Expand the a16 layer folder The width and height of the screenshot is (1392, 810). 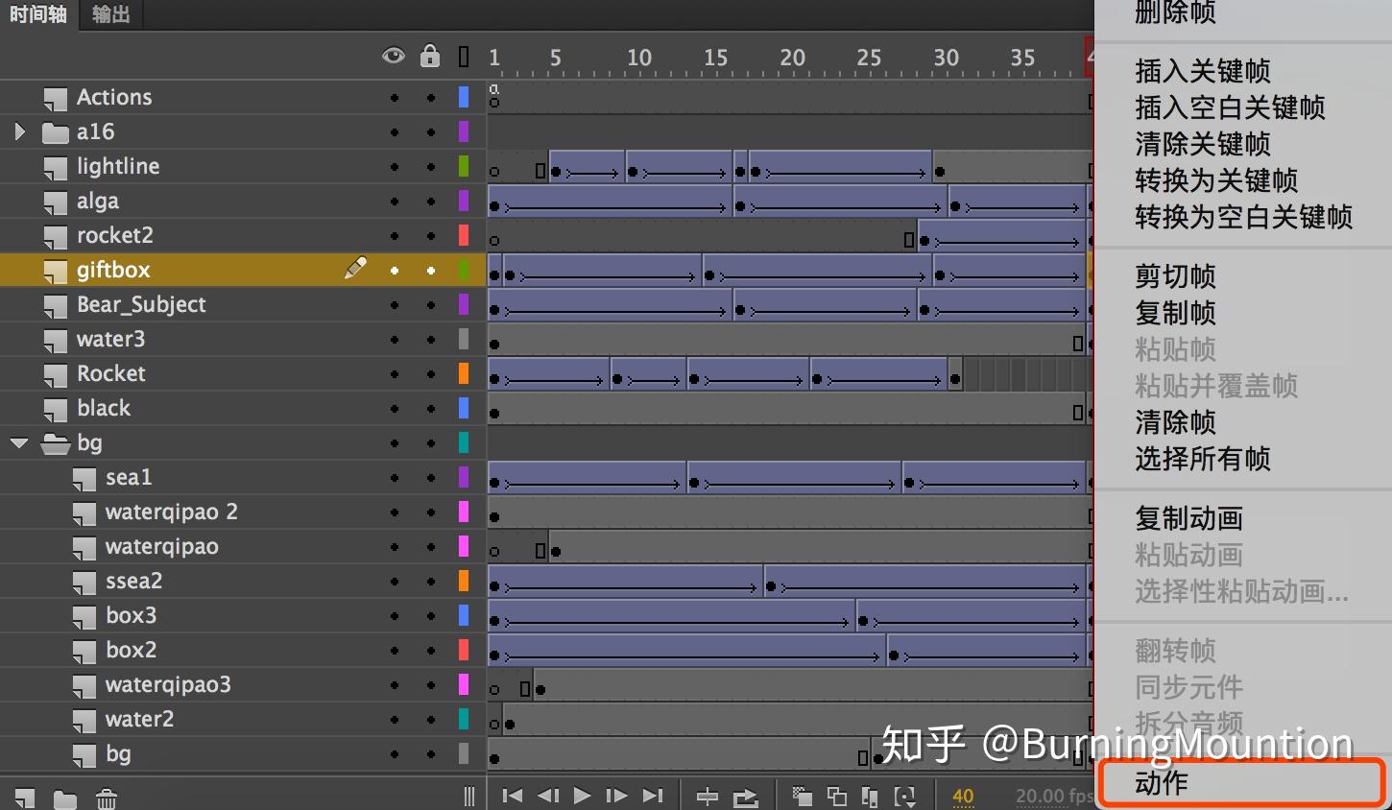click(x=19, y=131)
